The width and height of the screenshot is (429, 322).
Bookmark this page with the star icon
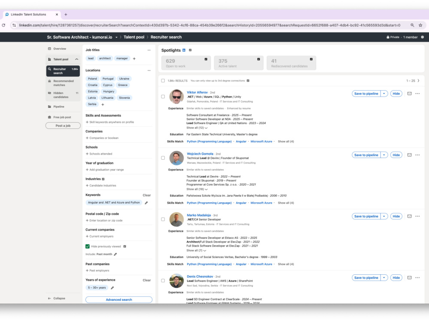point(420,25)
